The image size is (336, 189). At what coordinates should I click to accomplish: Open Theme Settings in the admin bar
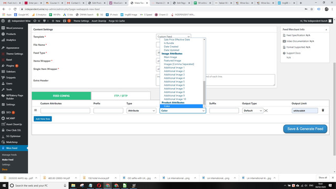81,21
